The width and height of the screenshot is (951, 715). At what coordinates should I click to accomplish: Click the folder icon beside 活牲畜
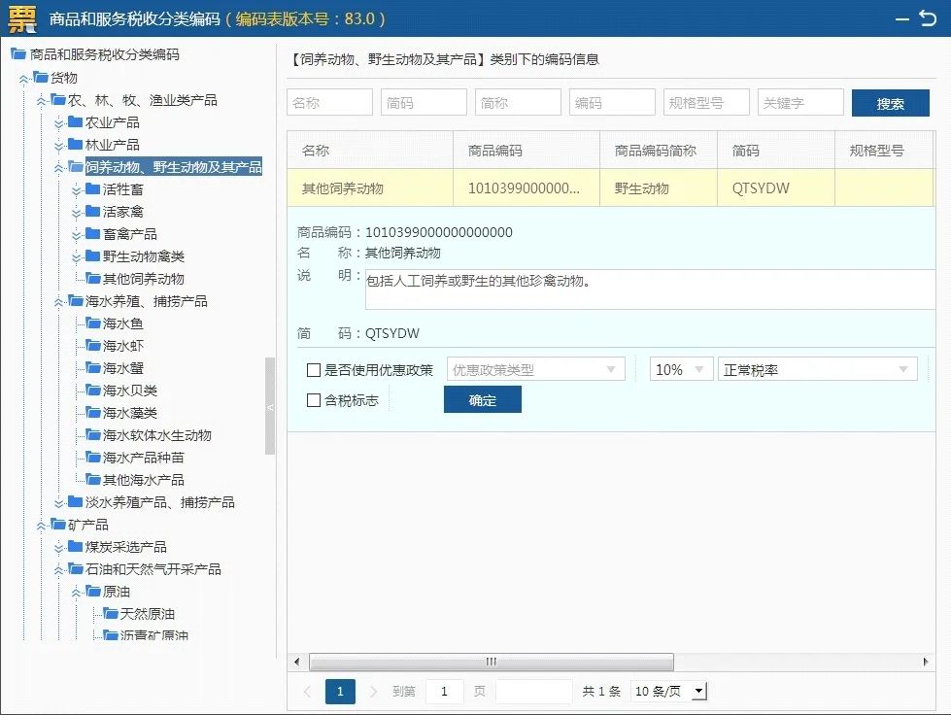tap(93, 189)
